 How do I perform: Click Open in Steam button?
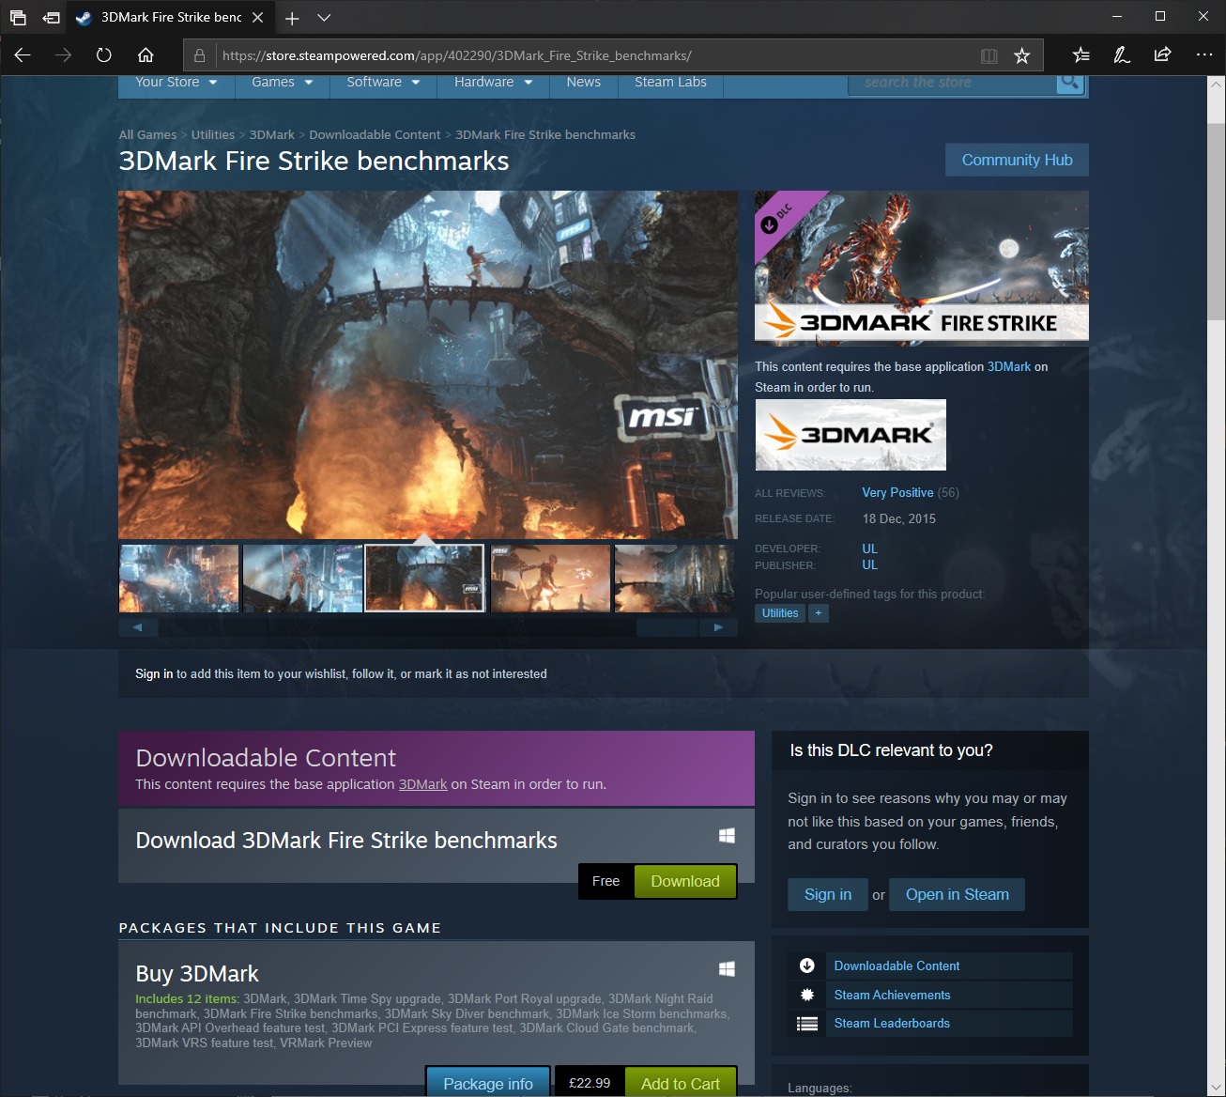coord(958,895)
